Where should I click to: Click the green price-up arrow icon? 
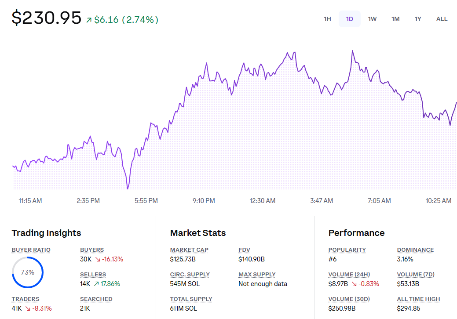coord(89,20)
